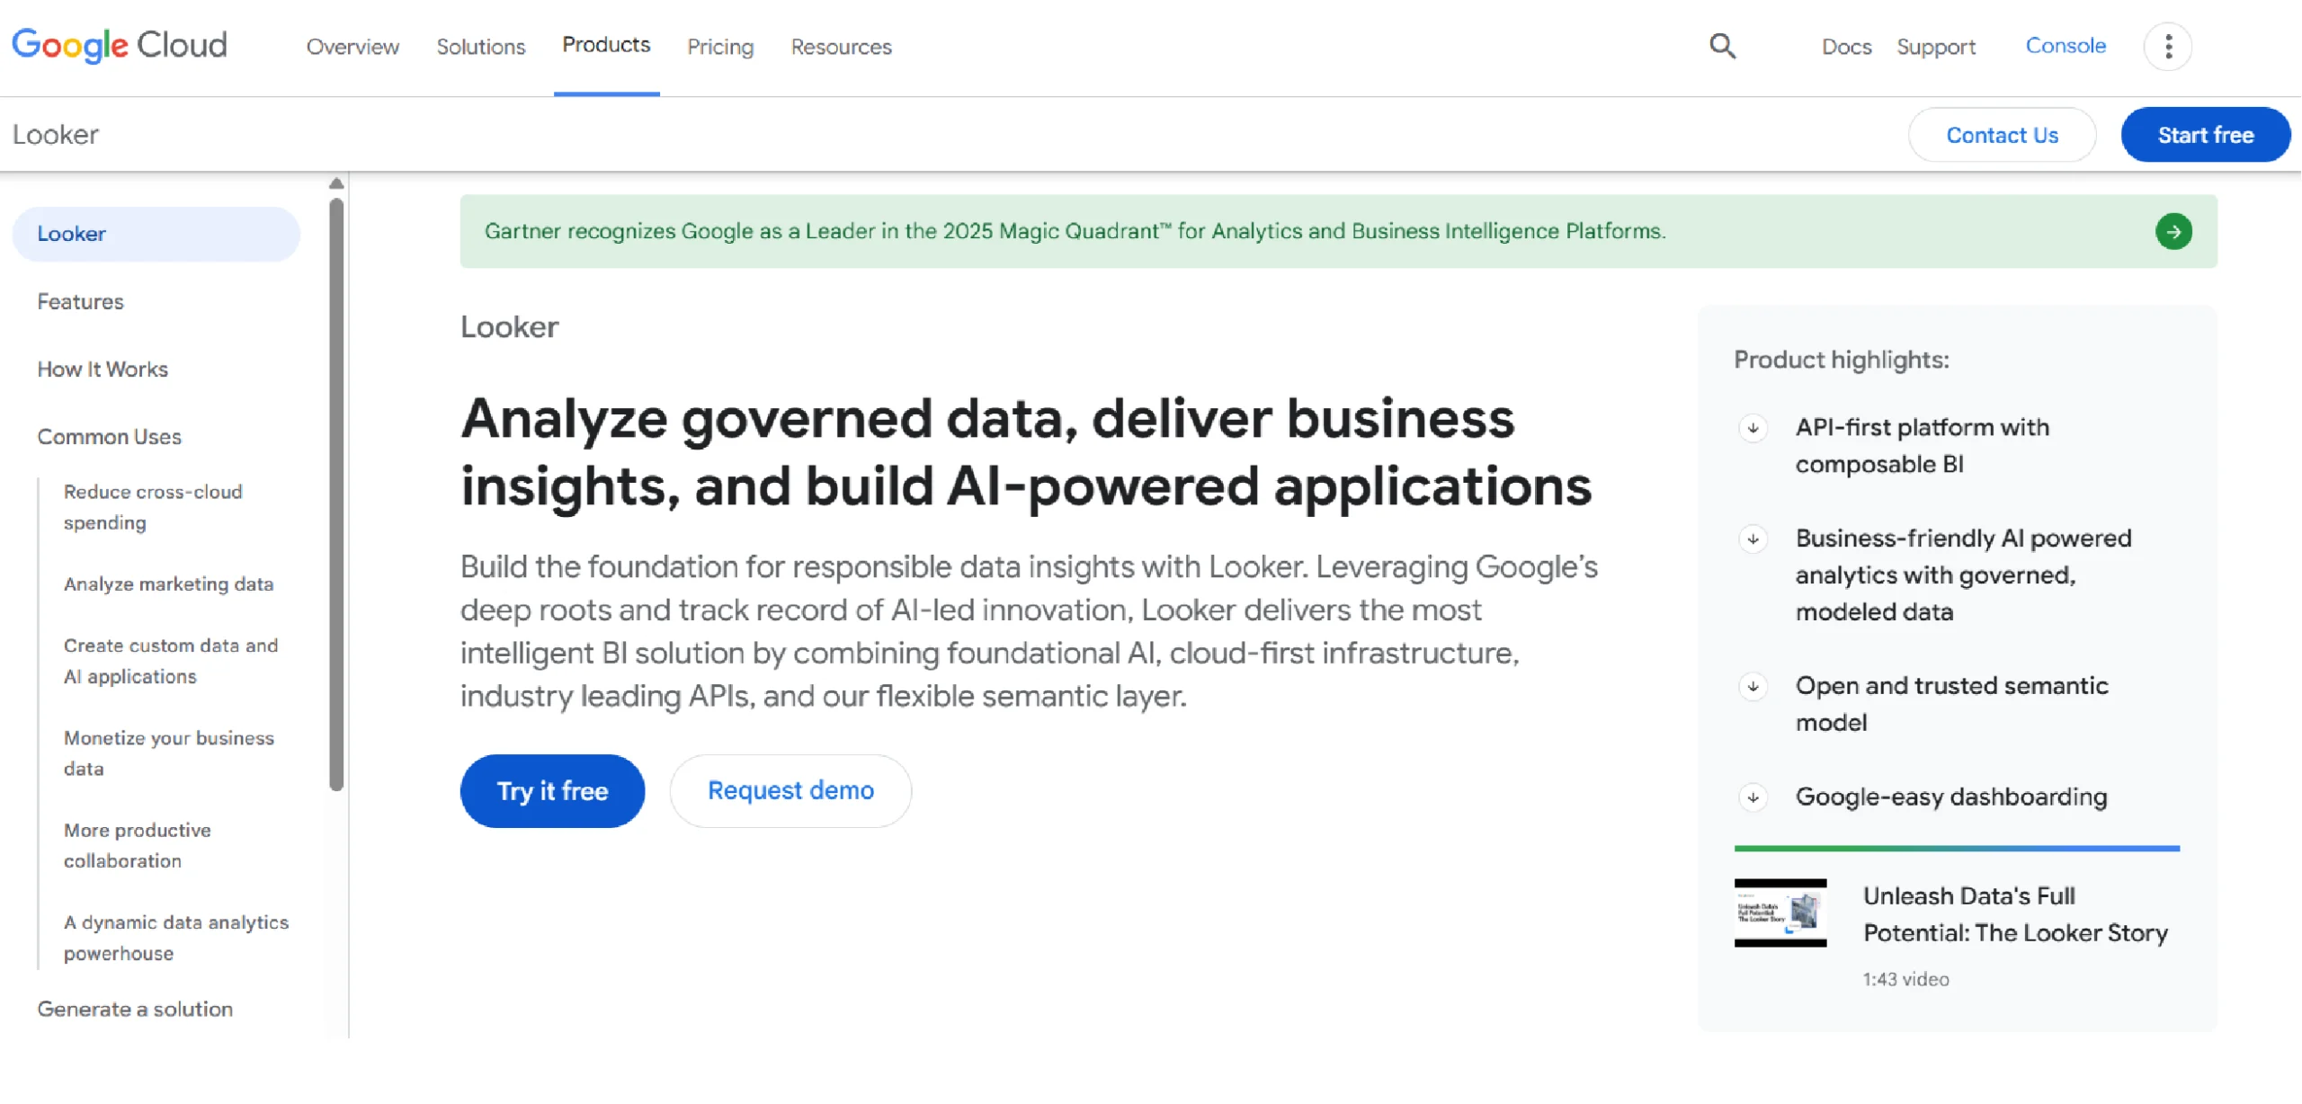Click the "Try it free" button

pos(552,790)
